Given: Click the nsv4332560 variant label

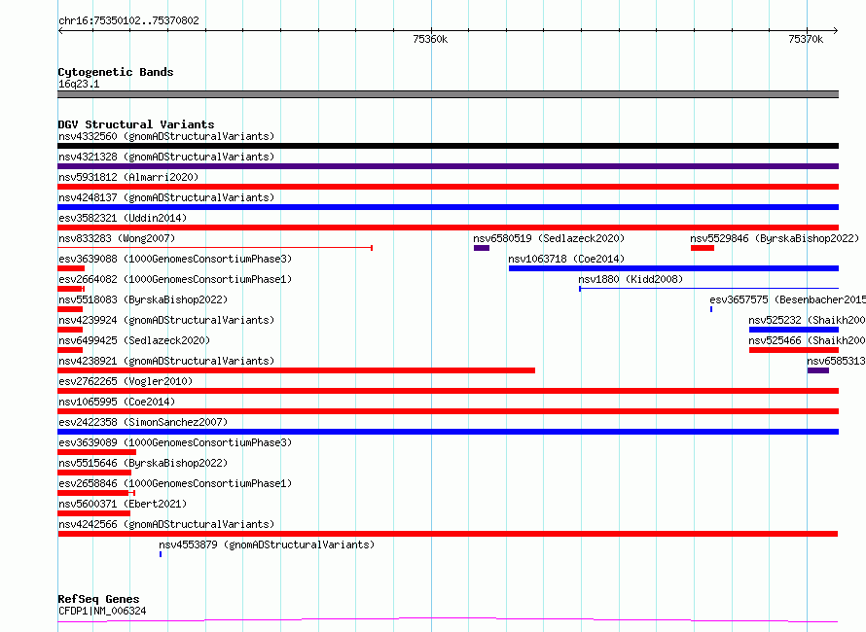Looking at the screenshot, I should click(x=166, y=136).
